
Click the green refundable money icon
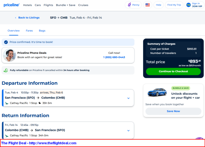6,70
